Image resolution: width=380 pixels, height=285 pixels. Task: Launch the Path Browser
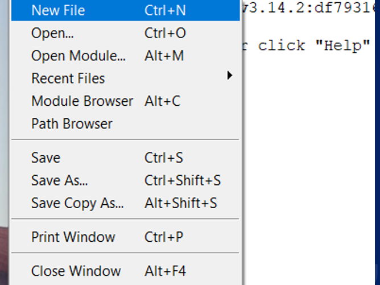click(72, 124)
